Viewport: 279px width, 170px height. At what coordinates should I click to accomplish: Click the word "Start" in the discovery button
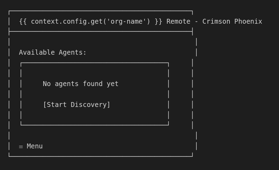click(x=56, y=105)
